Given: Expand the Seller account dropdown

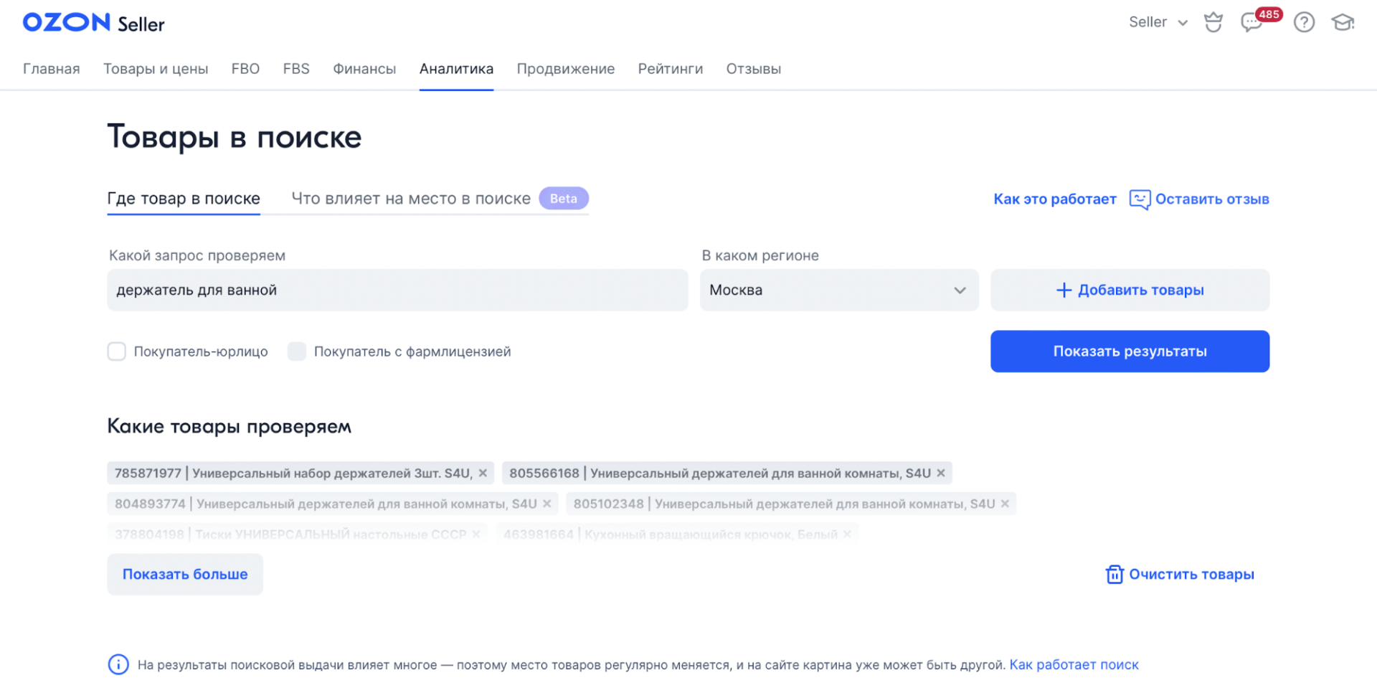Looking at the screenshot, I should pos(1158,22).
